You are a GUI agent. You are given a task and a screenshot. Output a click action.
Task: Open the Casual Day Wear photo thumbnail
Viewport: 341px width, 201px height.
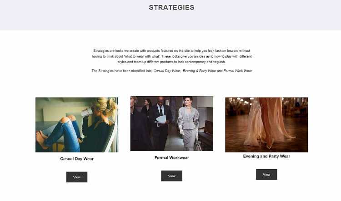pos(77,125)
